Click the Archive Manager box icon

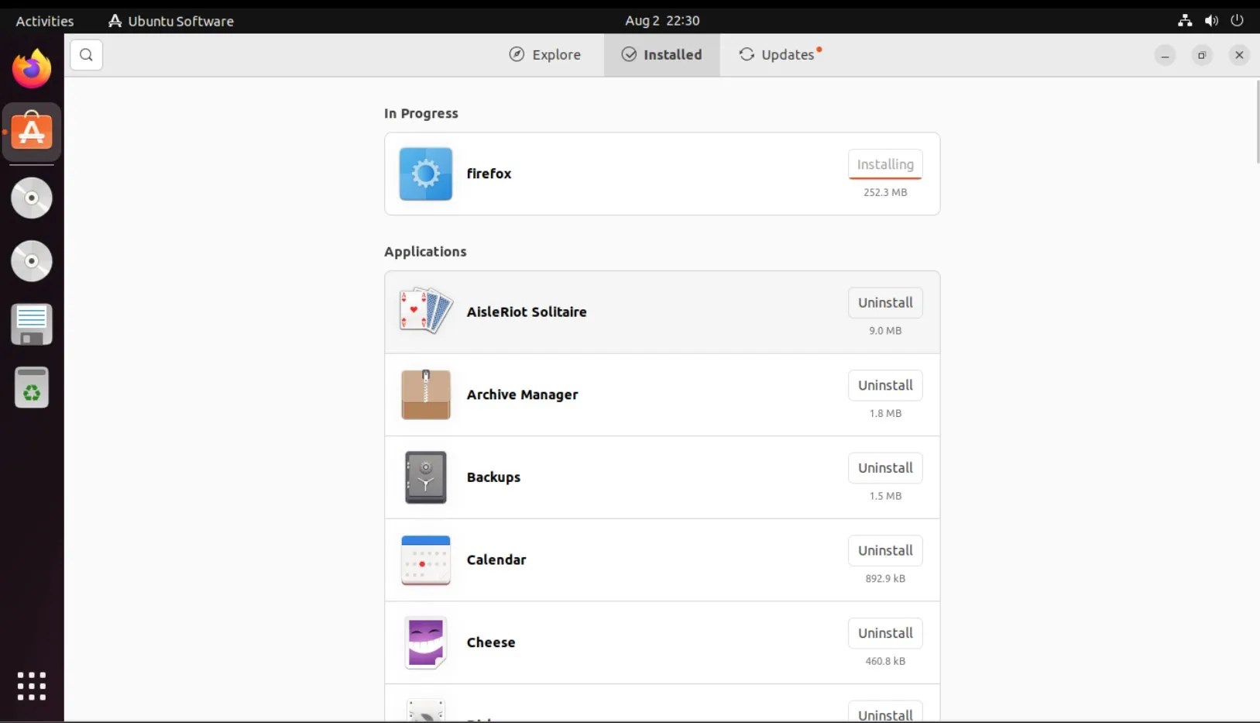pos(424,394)
